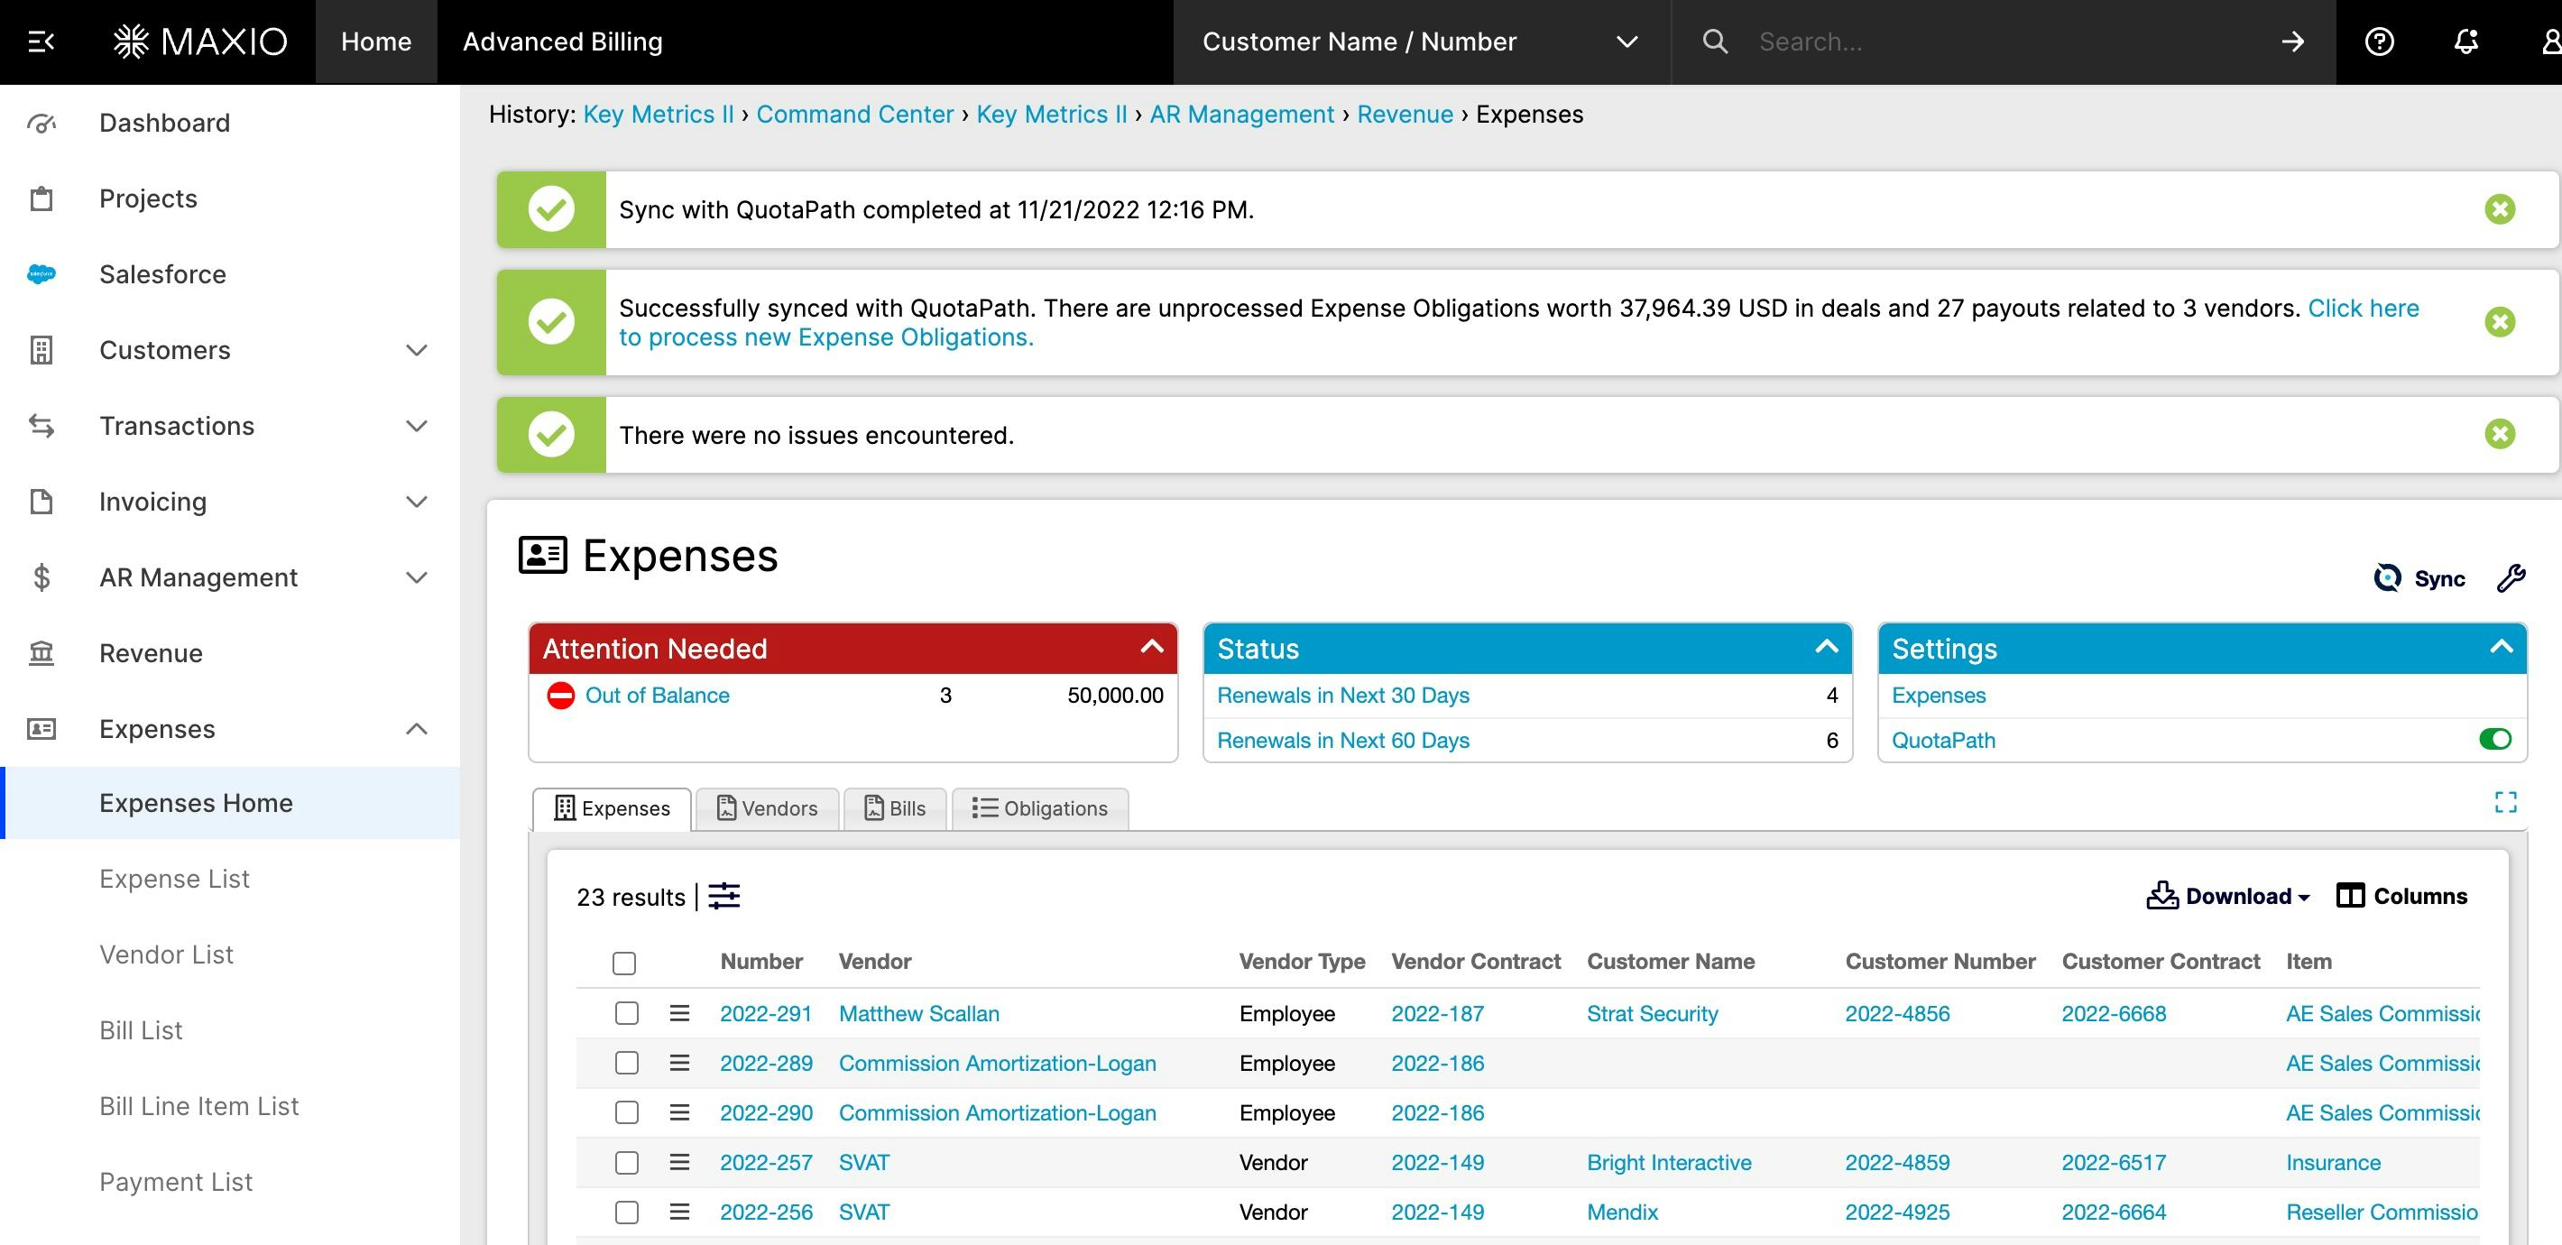Collapse the Attention Needed panel

point(1152,648)
